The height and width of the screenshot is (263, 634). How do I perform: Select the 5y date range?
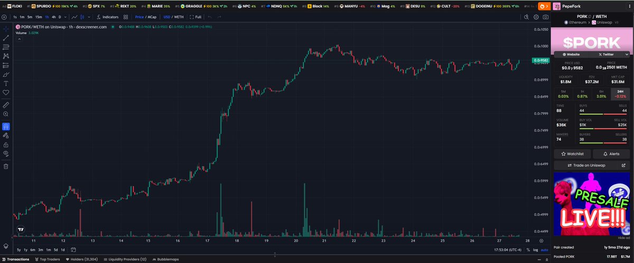(18, 249)
